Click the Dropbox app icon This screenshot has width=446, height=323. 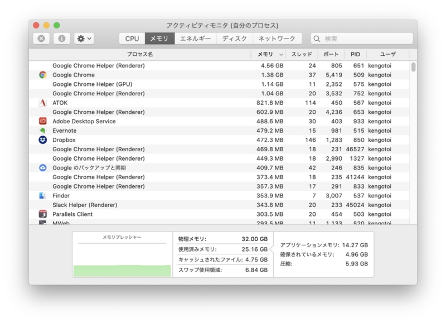point(43,139)
